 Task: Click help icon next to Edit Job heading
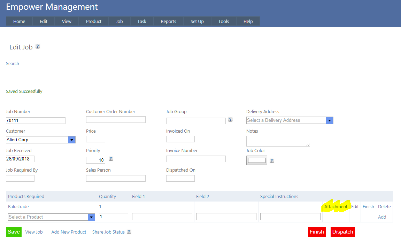38,47
